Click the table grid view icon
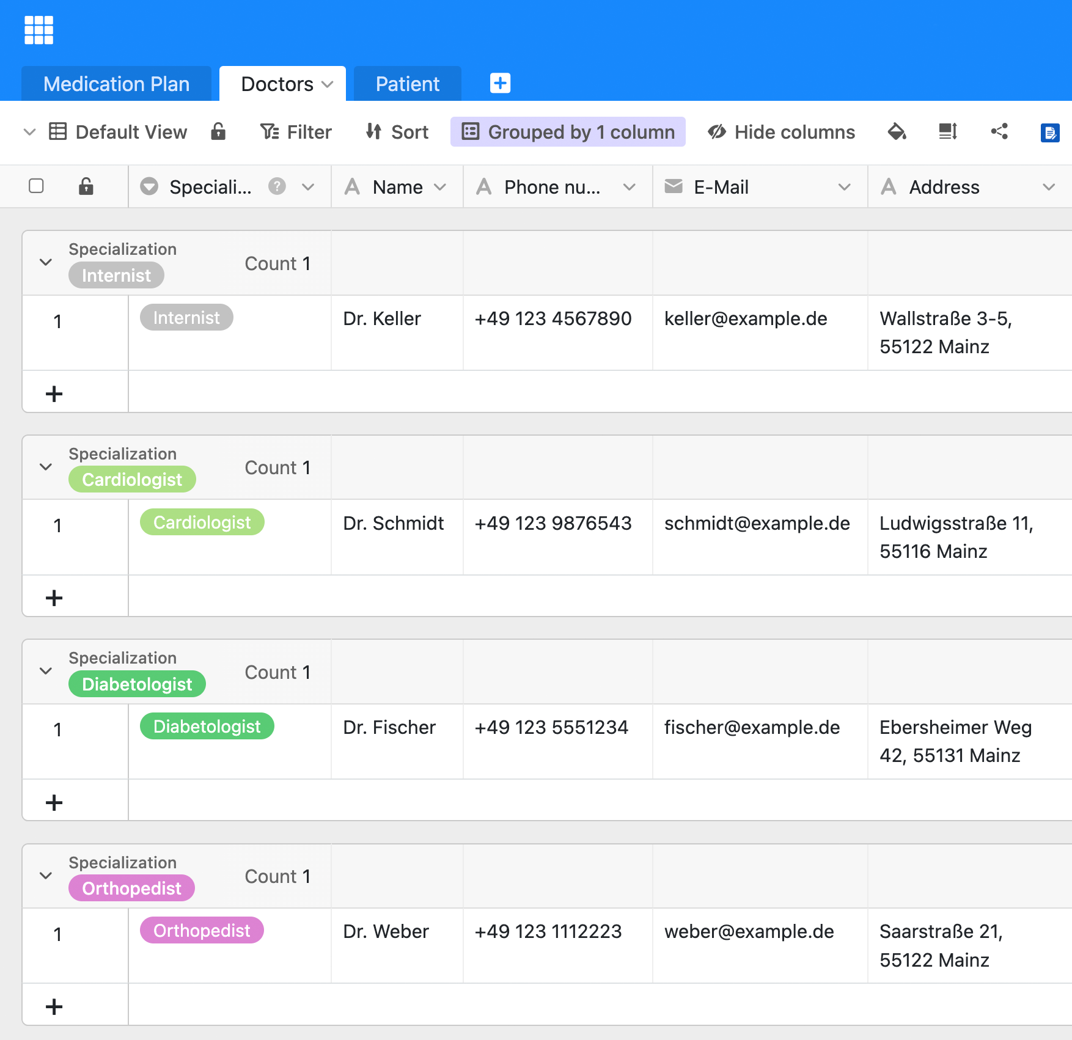Screen dimensions: 1072x1040 click(x=57, y=131)
